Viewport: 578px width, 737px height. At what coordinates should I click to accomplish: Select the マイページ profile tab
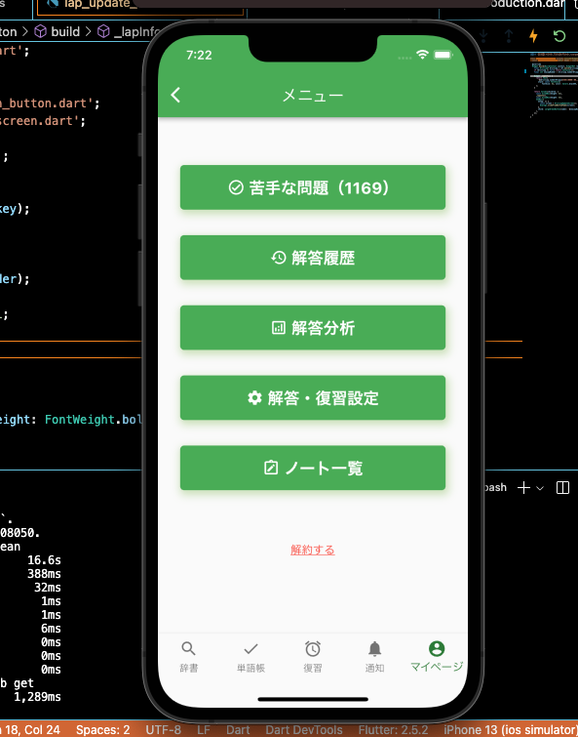(x=437, y=657)
